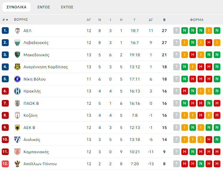Click the Νίκη Βόλου club crest
The image size is (223, 170).
[x=17, y=79]
